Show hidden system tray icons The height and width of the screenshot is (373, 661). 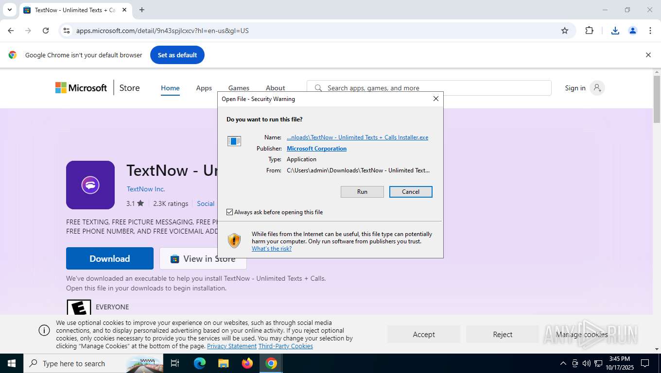563,363
